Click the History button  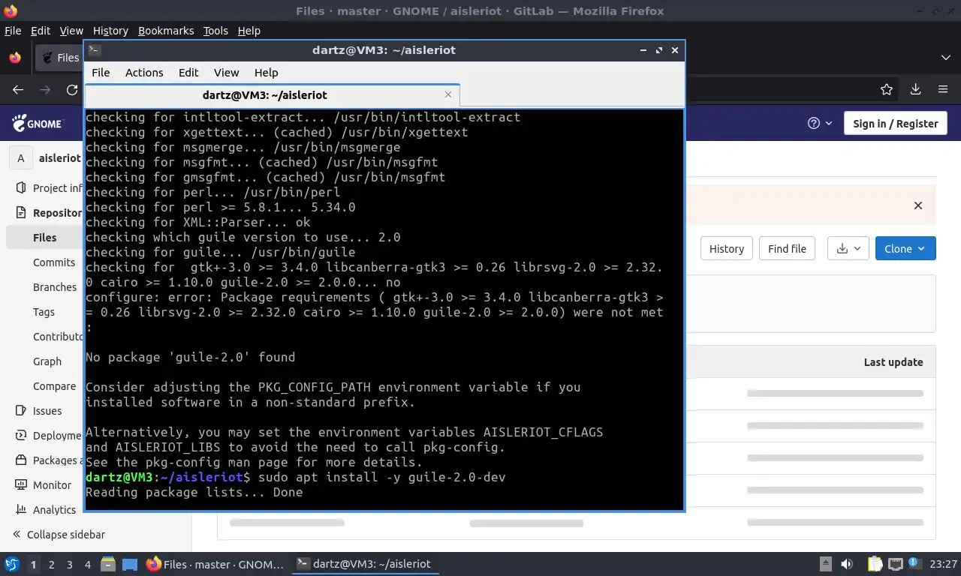(727, 249)
